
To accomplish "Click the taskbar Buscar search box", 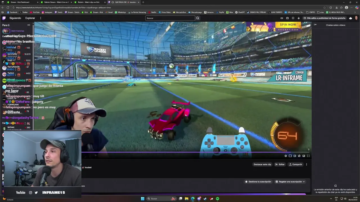I will pyautogui.click(x=161, y=199).
